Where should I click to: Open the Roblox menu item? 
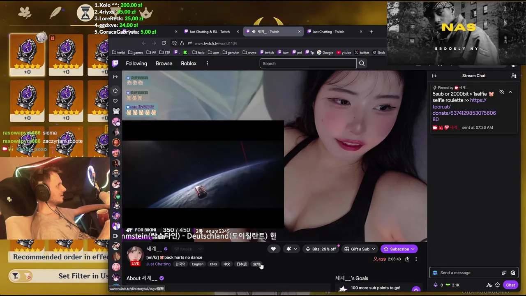pyautogui.click(x=189, y=63)
